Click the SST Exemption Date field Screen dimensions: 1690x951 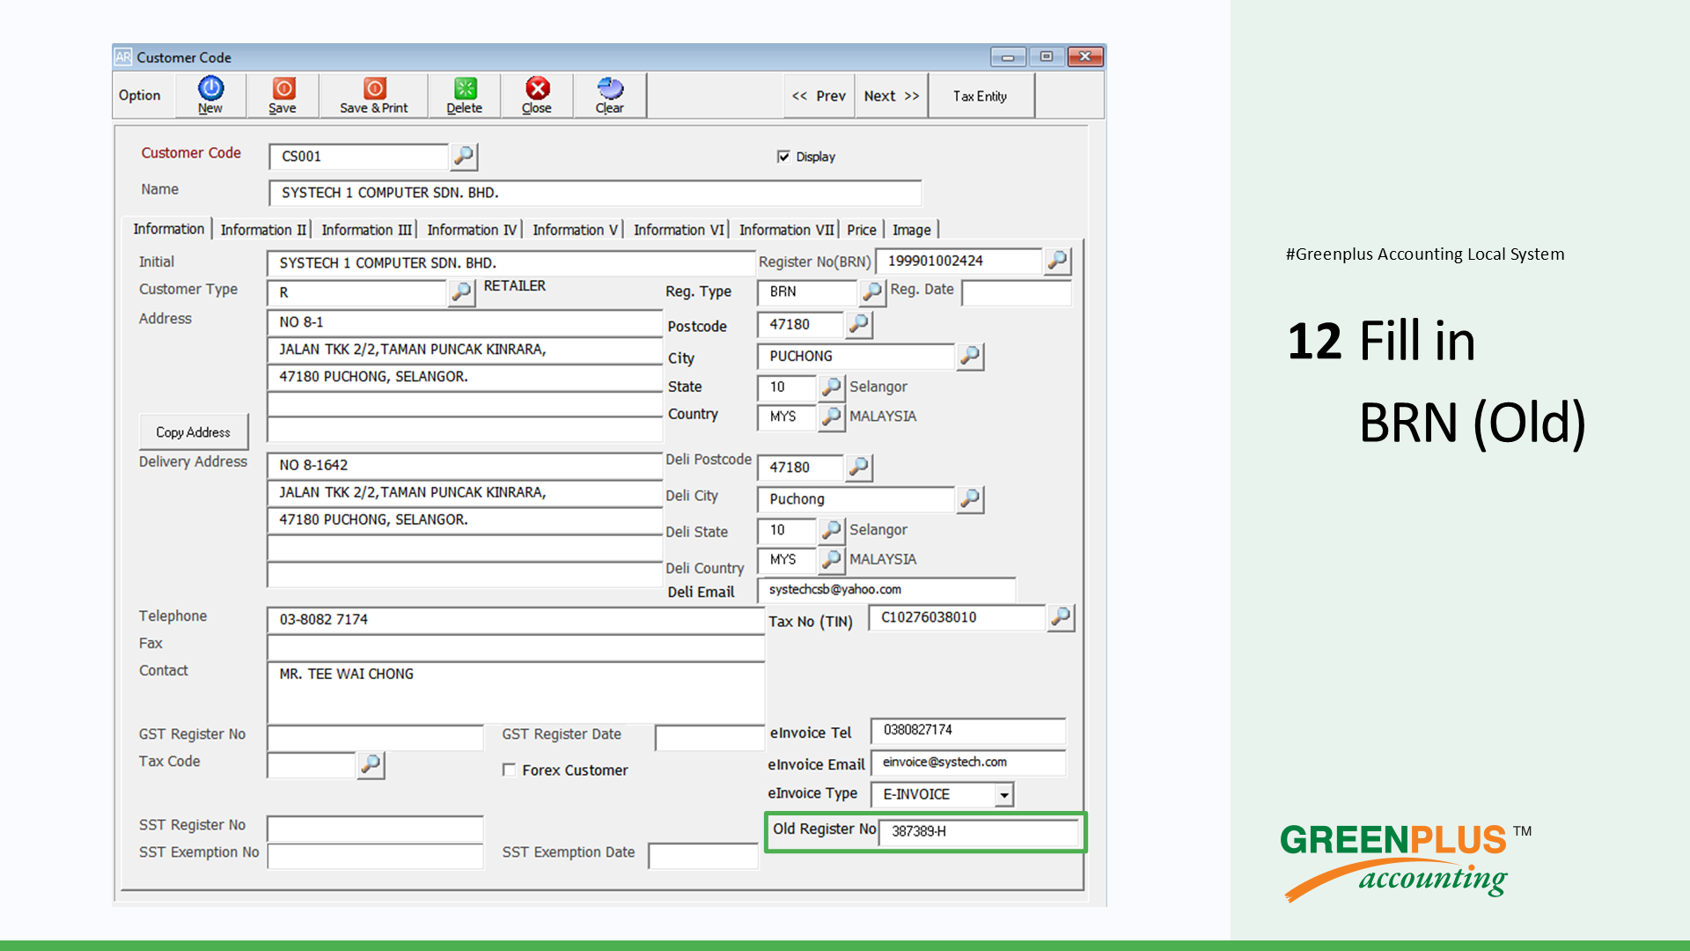703,856
